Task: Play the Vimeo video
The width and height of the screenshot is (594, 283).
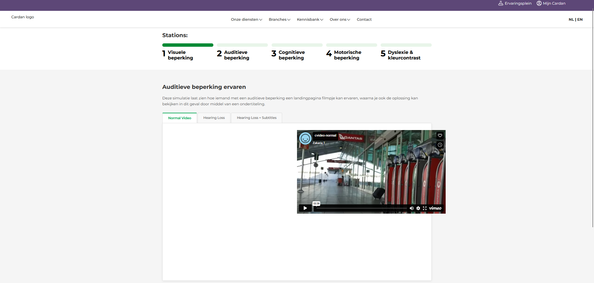Action: pyautogui.click(x=305, y=208)
